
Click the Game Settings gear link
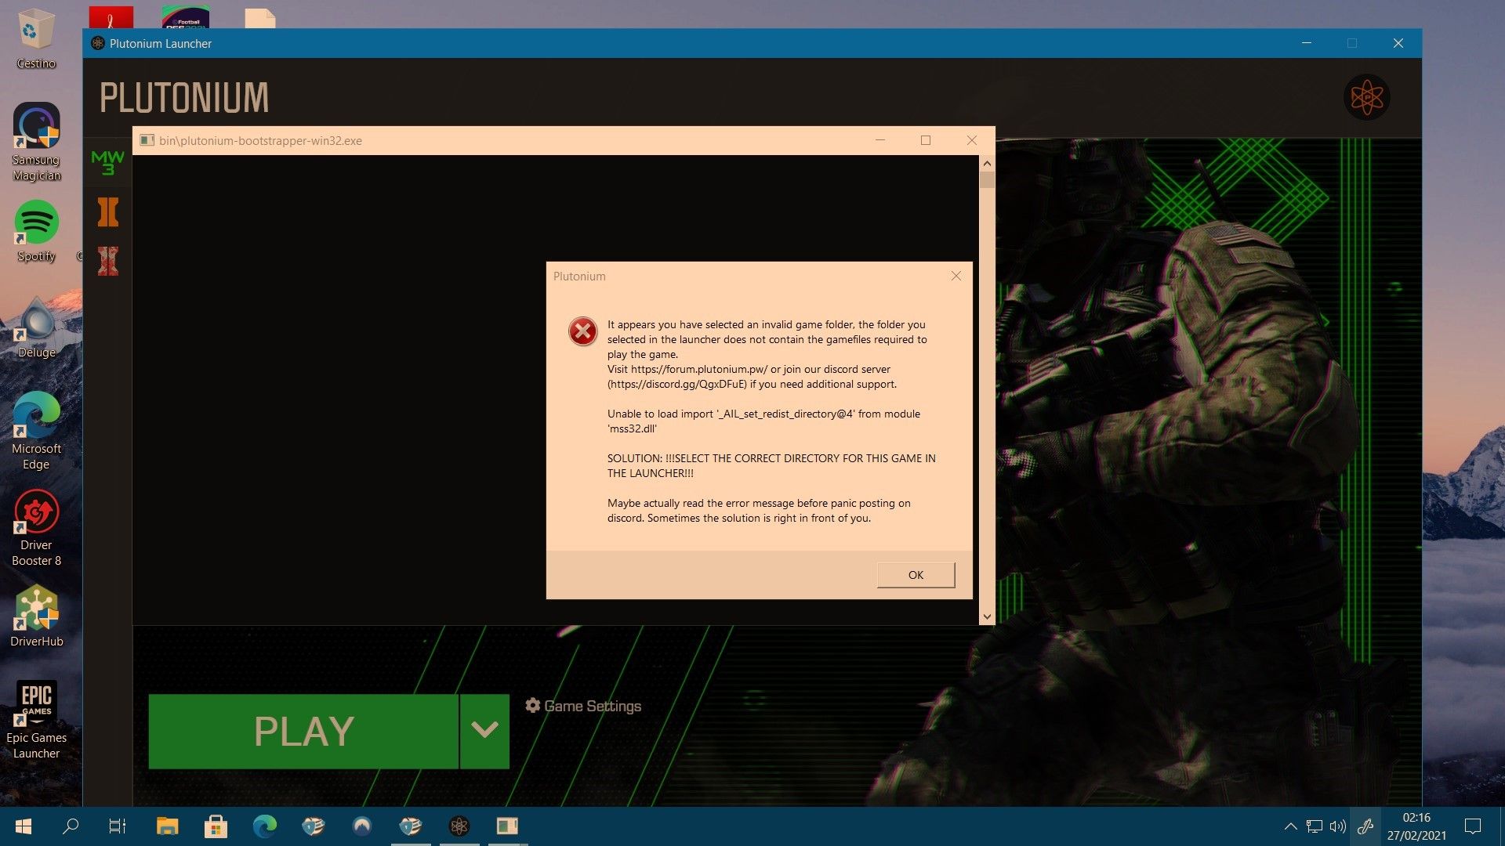tap(583, 706)
